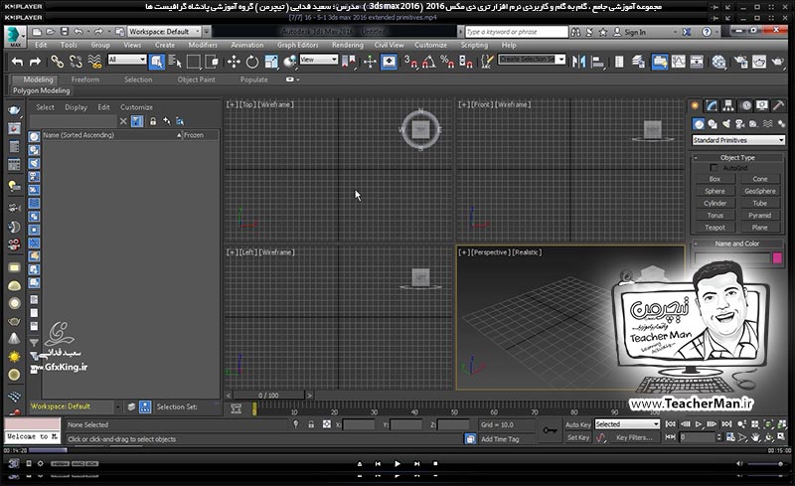Toggle Auto Key animation mode
This screenshot has height=486, width=795.
(578, 424)
